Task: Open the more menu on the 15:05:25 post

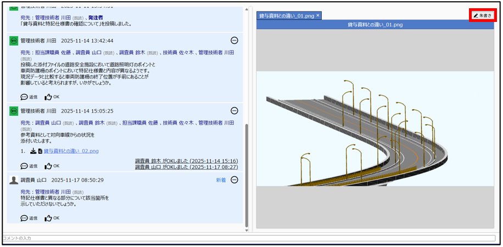Action: [234, 110]
